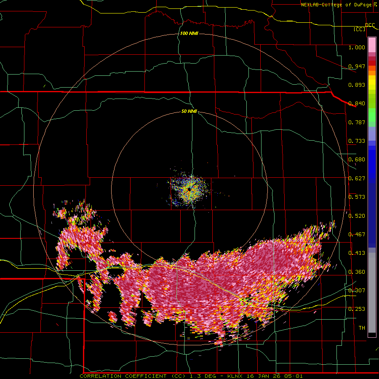The width and height of the screenshot is (379, 379).
Task: Click the 0.573 scale value
Action: [x=357, y=197]
